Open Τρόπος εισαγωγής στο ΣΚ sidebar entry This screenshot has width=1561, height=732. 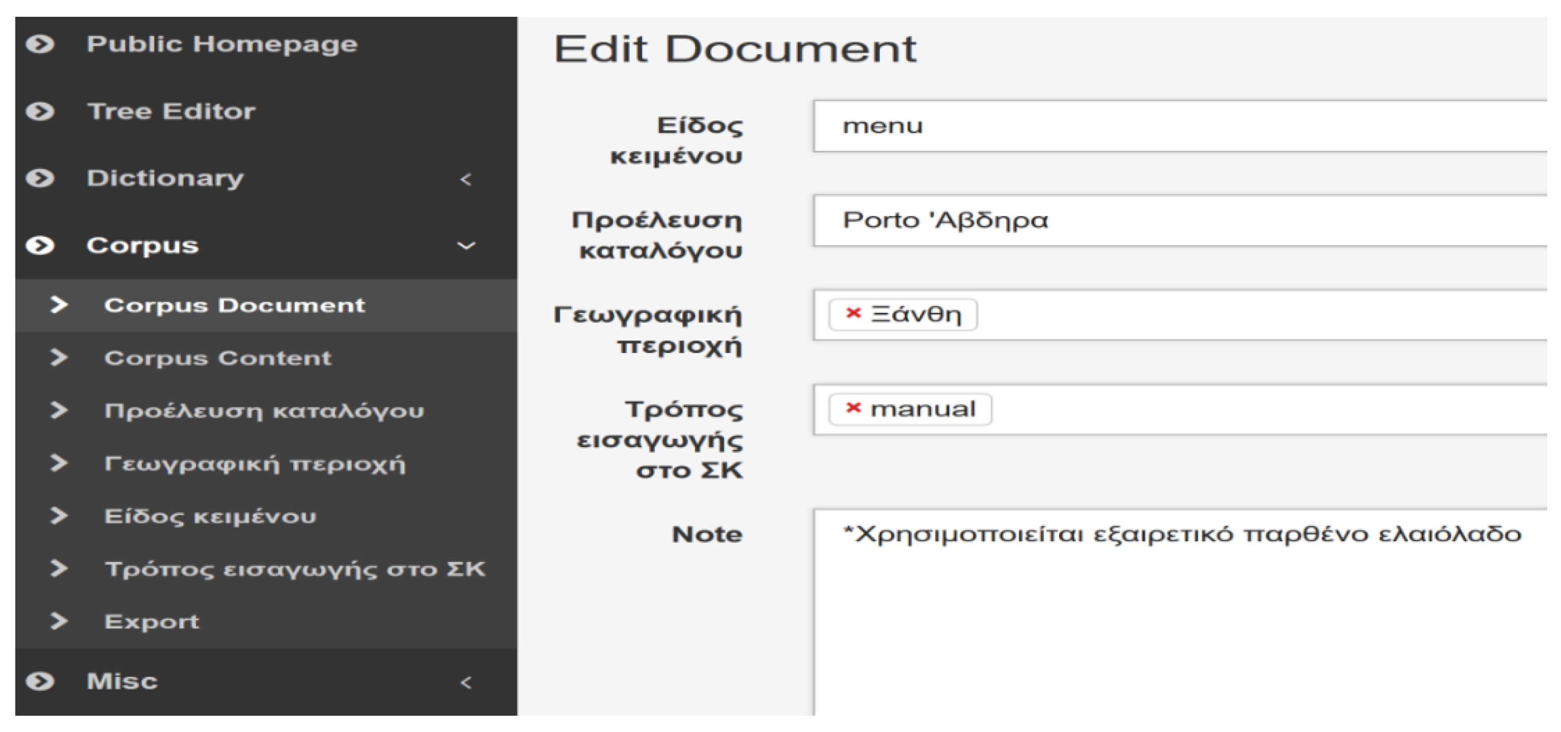tap(294, 569)
